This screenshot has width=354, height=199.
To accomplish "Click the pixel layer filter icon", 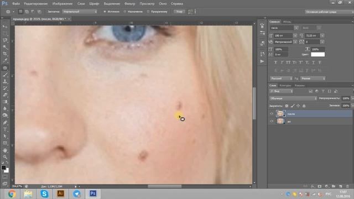I will click(x=311, y=91).
